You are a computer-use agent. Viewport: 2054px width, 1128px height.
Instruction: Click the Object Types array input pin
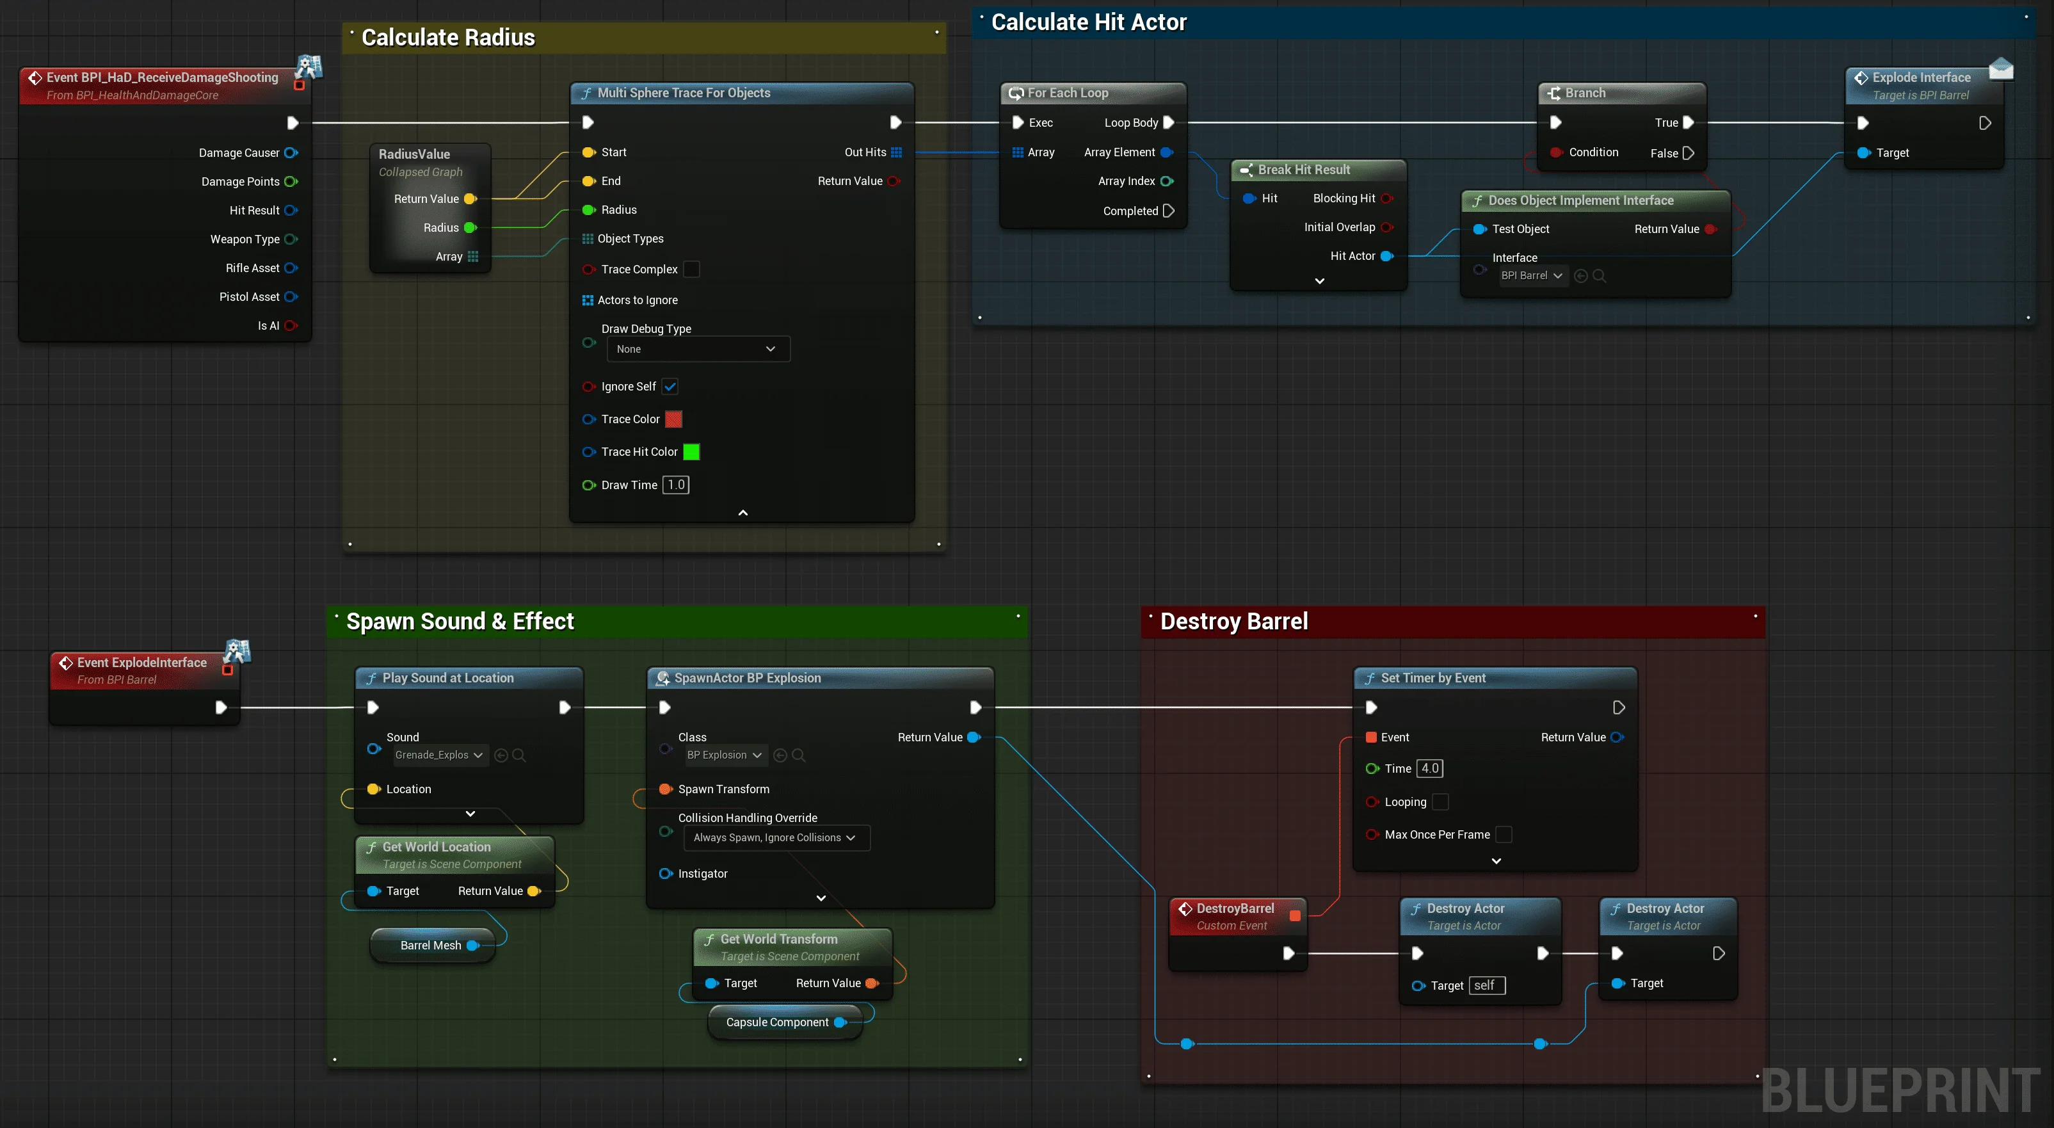[x=588, y=239]
